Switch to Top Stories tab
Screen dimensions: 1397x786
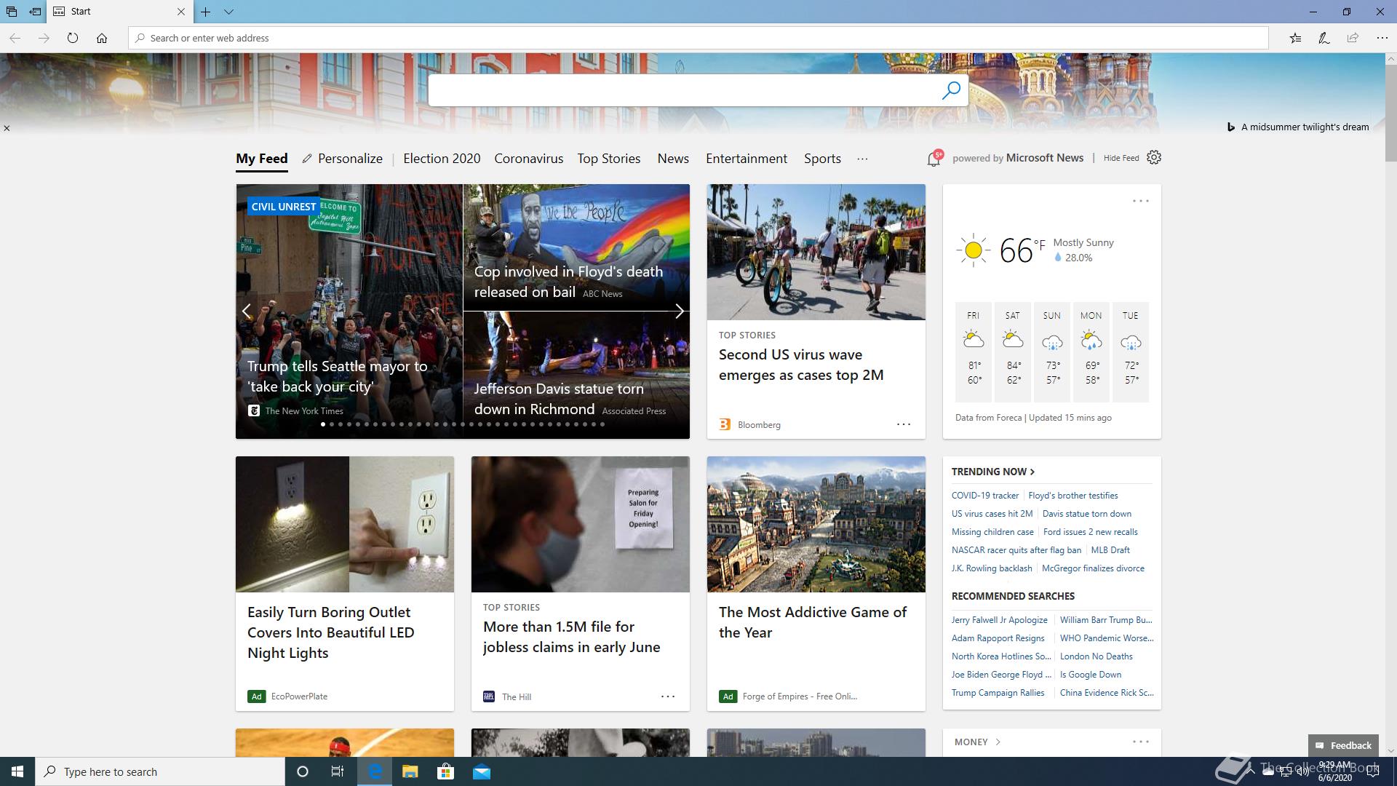(x=609, y=159)
